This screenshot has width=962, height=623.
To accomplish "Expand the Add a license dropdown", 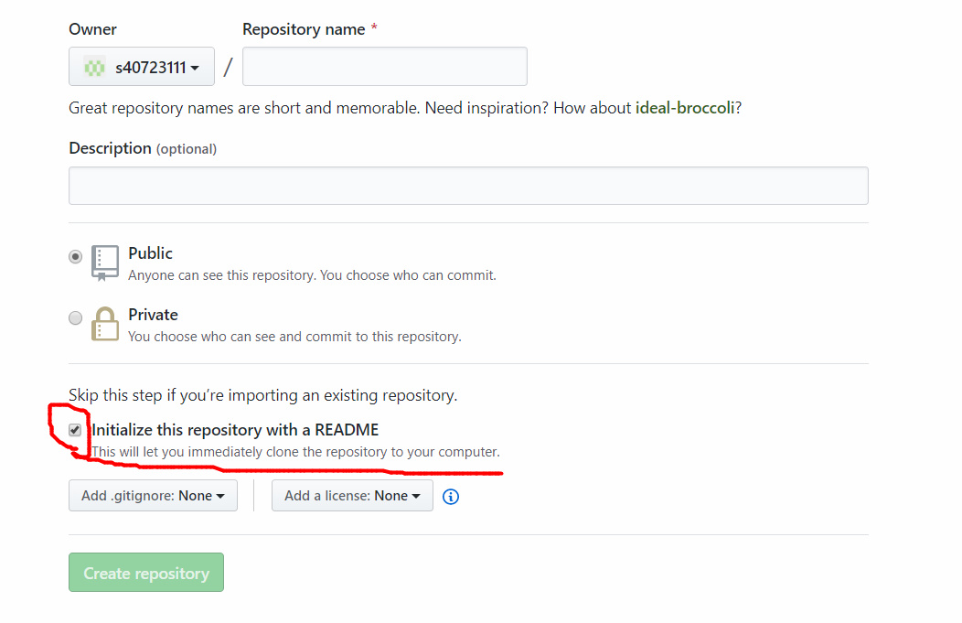I will (x=352, y=495).
